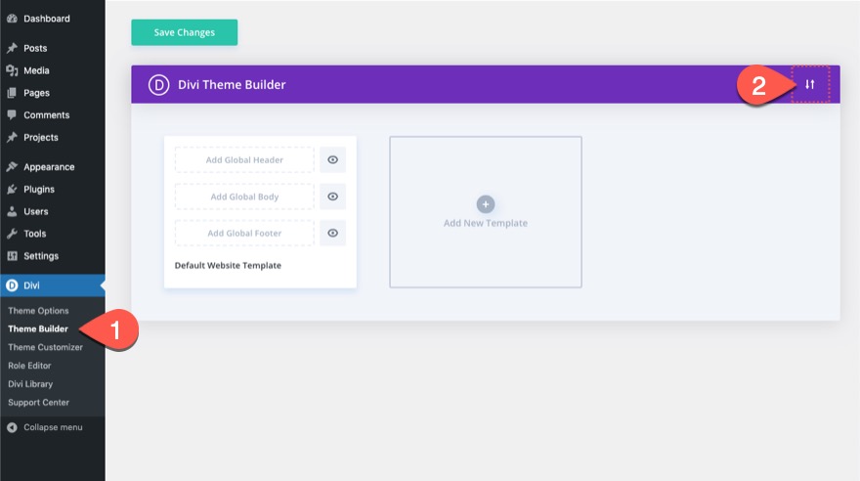The height and width of the screenshot is (481, 860).
Task: Open the Media menu
Action: [x=53, y=70]
